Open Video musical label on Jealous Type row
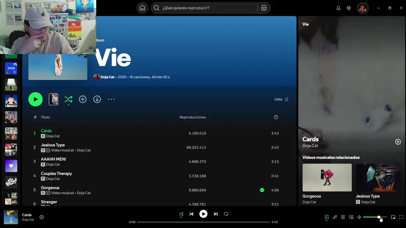 click(62, 150)
